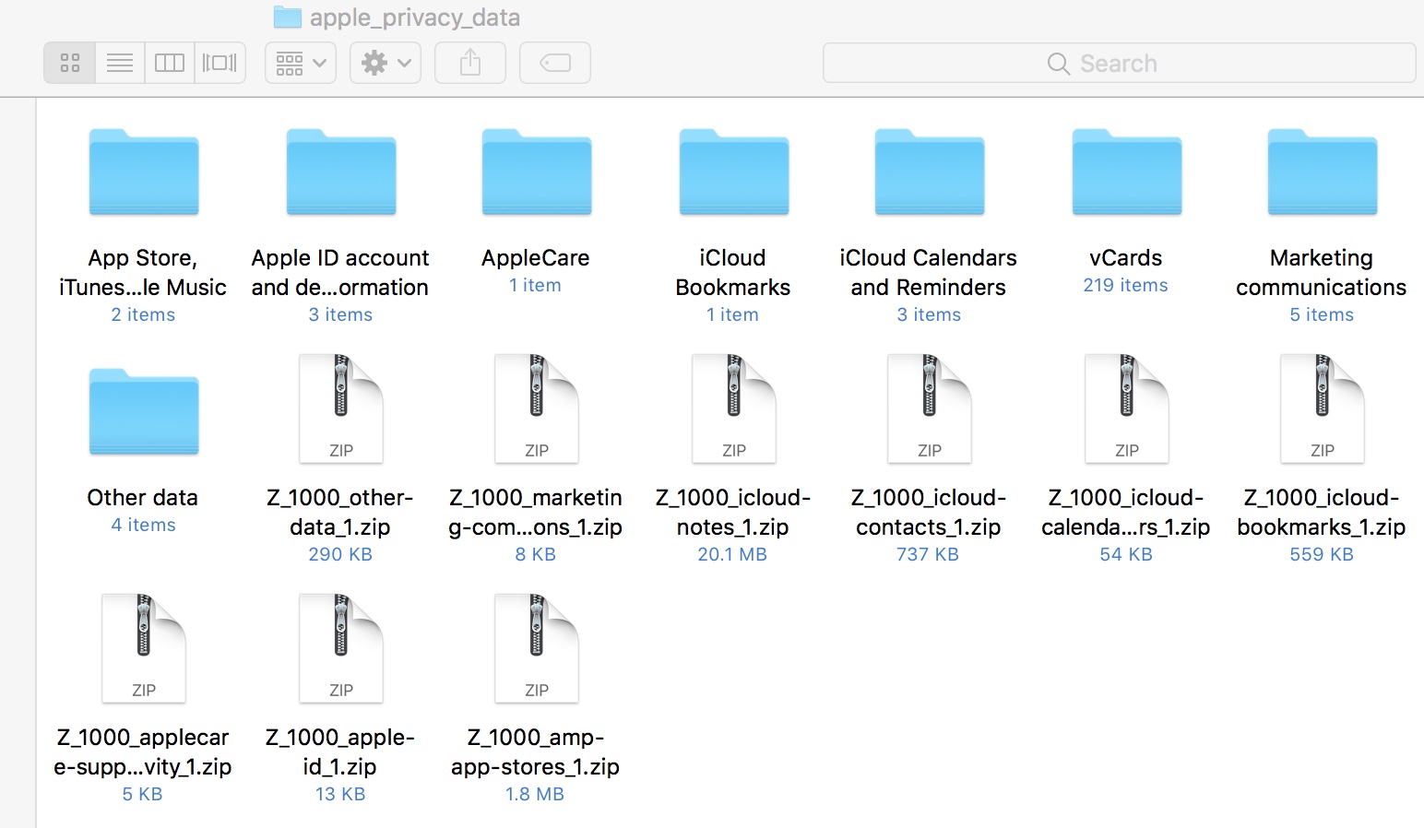Switch to list view
1424x828 pixels.
click(120, 63)
